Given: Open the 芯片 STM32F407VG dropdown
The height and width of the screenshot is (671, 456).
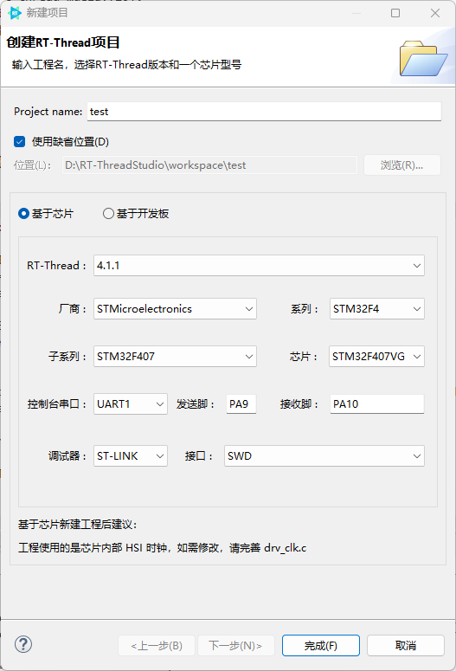Looking at the screenshot, I should click(x=376, y=356).
